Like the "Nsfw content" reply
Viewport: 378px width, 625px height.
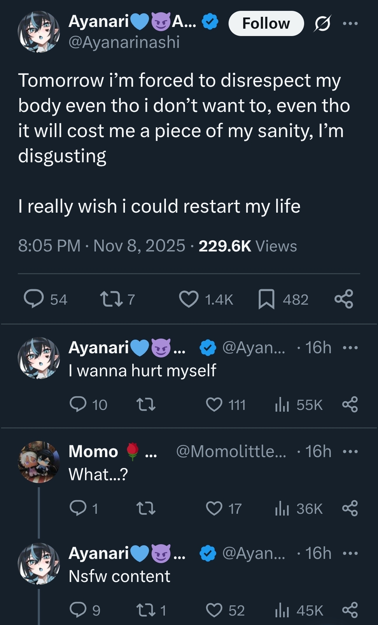tap(214, 610)
